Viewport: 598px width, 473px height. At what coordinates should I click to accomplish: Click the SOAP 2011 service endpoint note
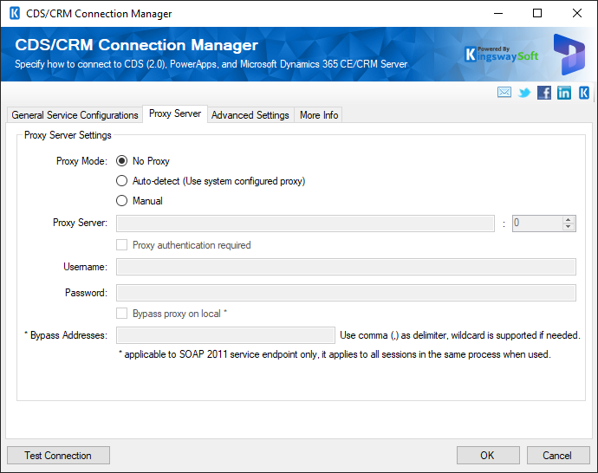(335, 354)
